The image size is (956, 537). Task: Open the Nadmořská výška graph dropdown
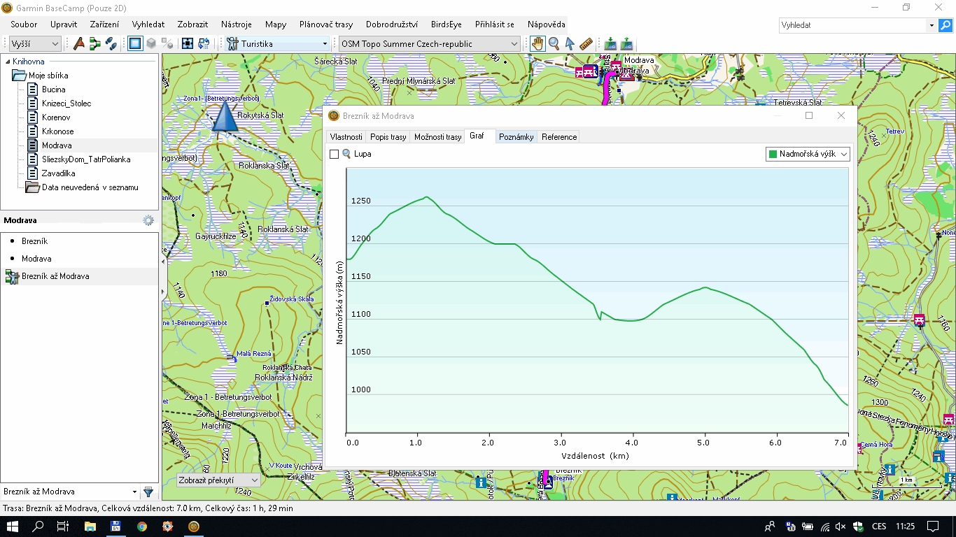844,154
